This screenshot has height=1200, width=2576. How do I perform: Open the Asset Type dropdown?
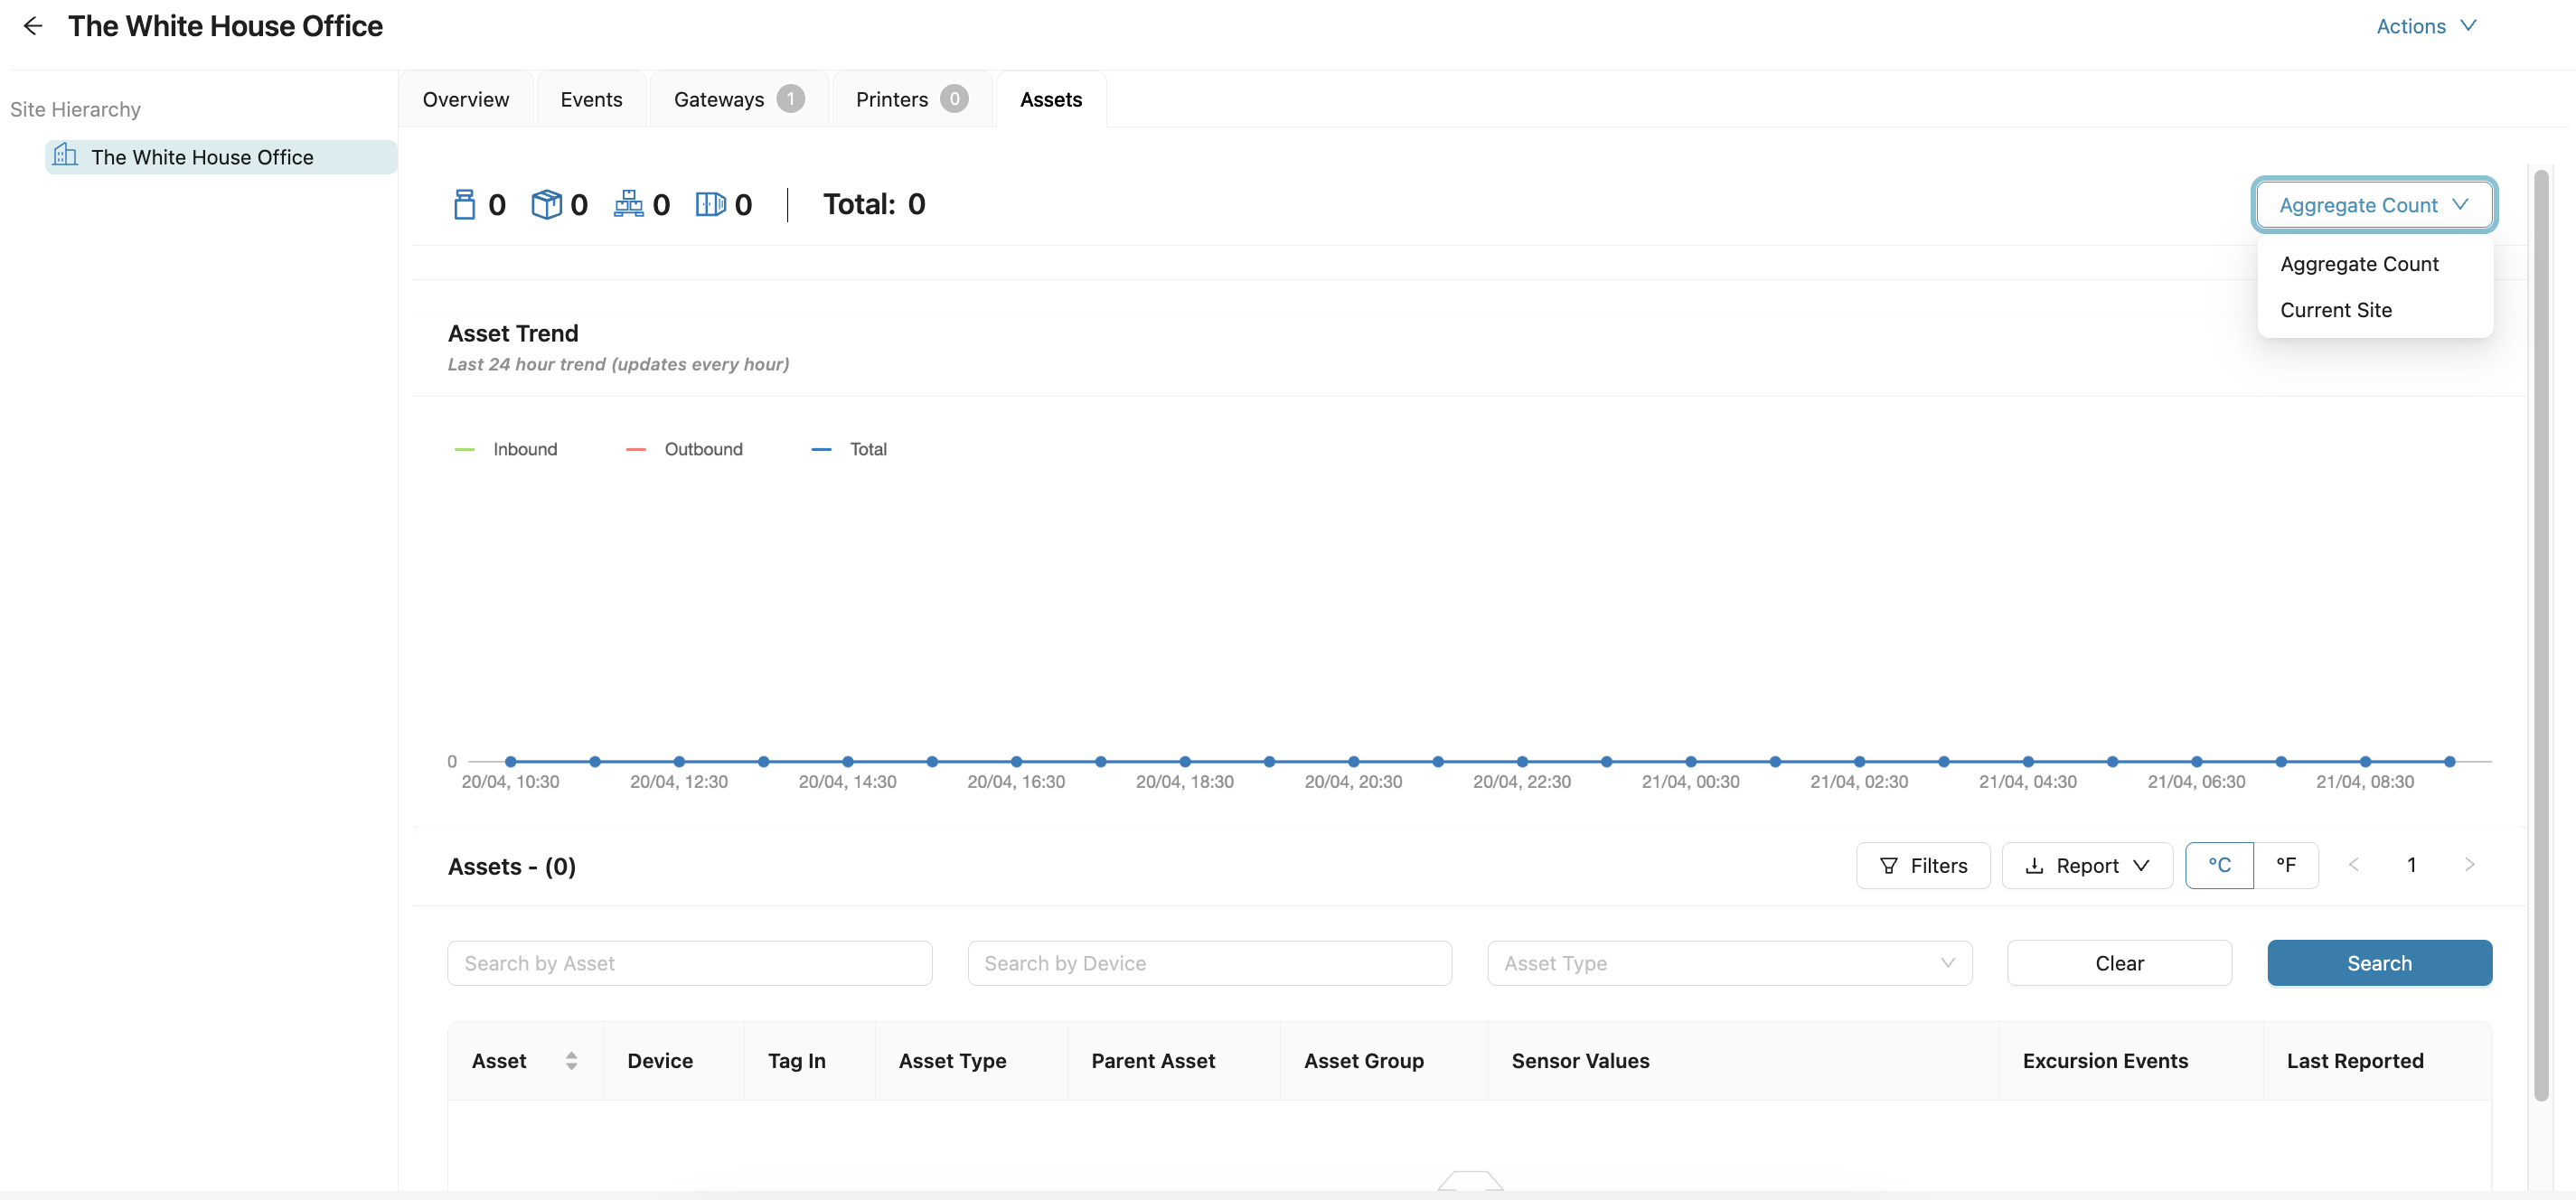[1729, 963]
